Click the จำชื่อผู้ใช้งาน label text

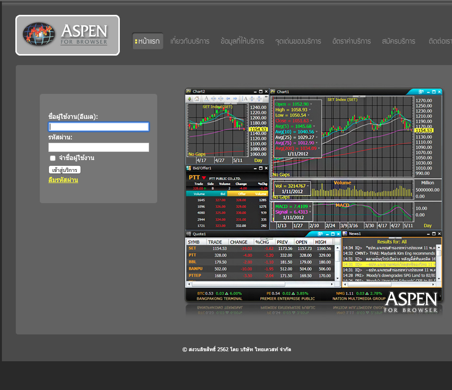tap(76, 158)
